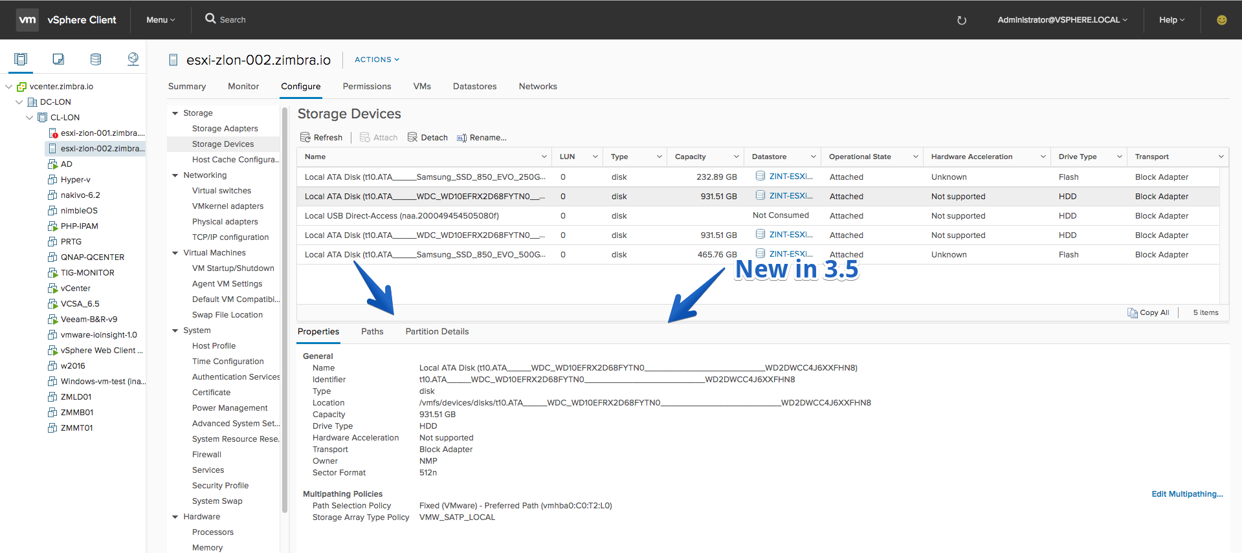The image size is (1242, 553).
Task: Click the PRTG virtual machine icon
Action: 52,242
